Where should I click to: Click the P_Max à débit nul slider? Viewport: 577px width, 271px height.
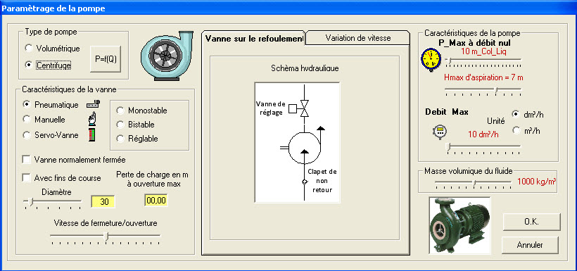(483, 61)
